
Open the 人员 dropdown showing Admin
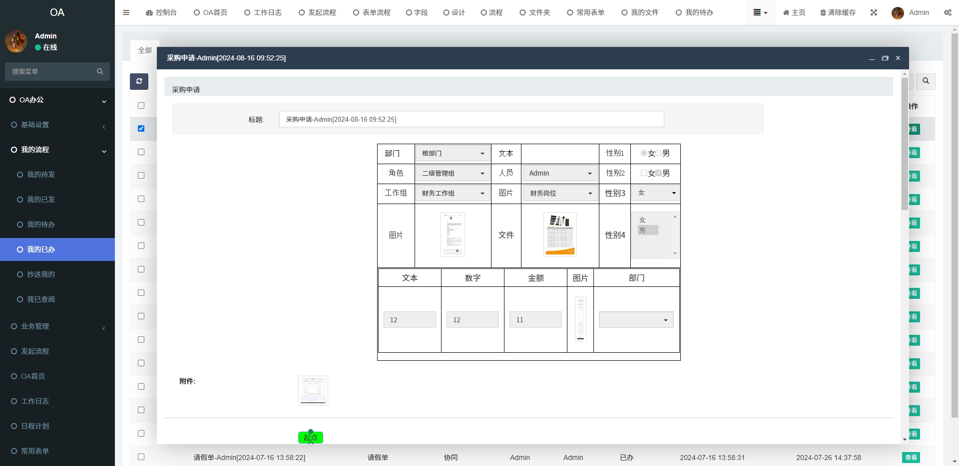(x=560, y=173)
